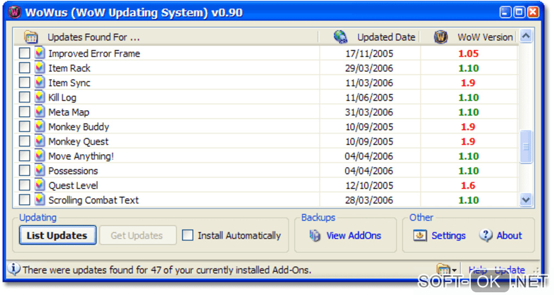Click the list scrollbar up arrow
The width and height of the screenshot is (554, 295).
[x=526, y=36]
